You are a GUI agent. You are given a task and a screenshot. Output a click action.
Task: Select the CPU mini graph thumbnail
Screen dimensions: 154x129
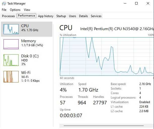click(x=11, y=29)
